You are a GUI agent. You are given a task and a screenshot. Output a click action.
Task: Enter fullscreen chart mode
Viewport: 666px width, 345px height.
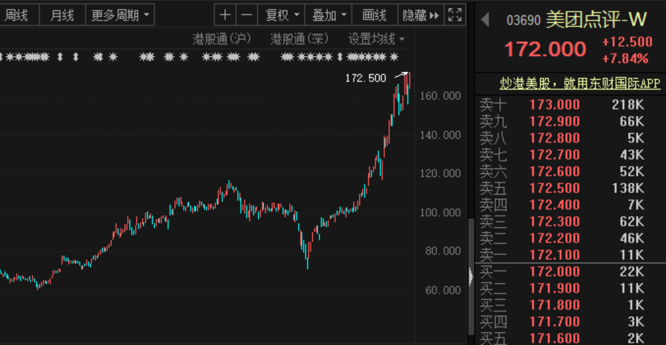pyautogui.click(x=454, y=15)
